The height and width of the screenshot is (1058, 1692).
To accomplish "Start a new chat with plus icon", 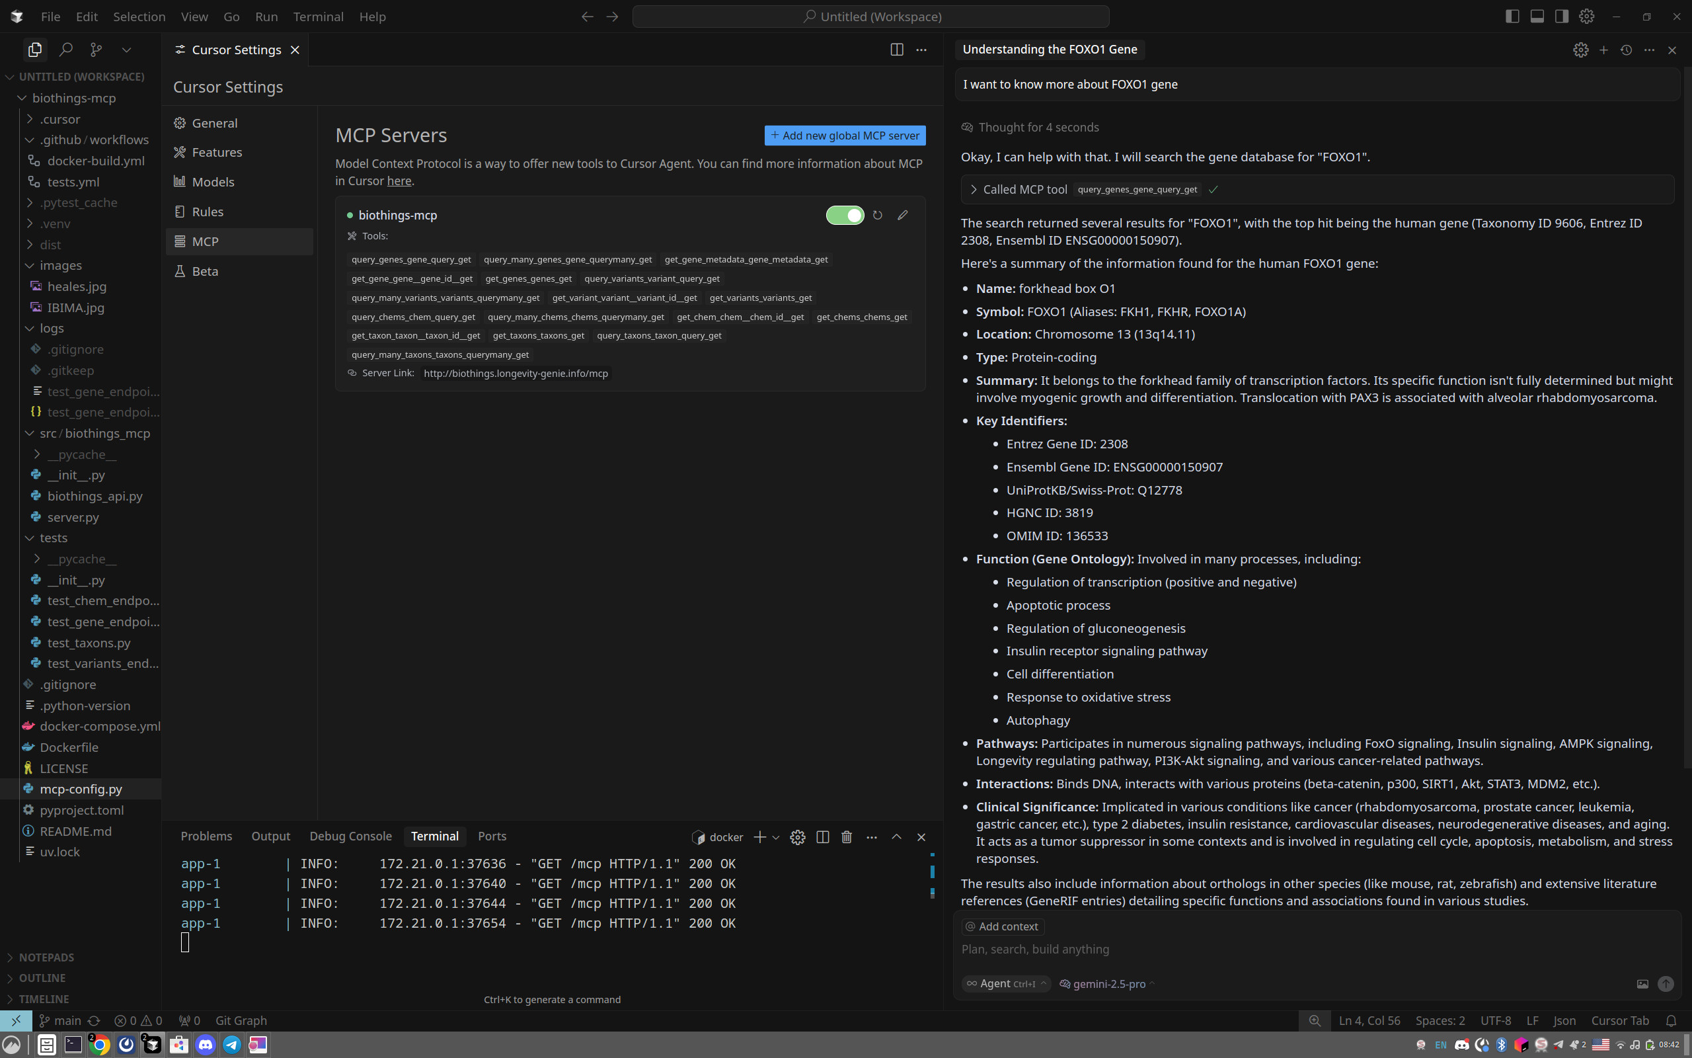I will [1604, 50].
